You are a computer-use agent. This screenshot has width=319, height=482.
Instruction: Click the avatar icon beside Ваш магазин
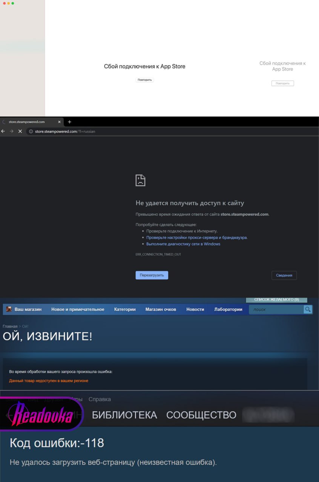[9, 309]
